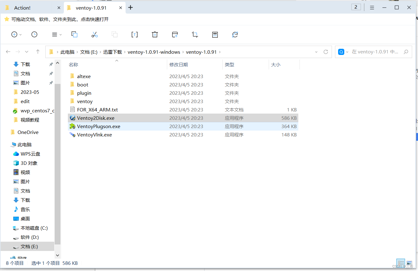Click the greyed-out Paste icon
418x271 pixels.
click(114, 35)
